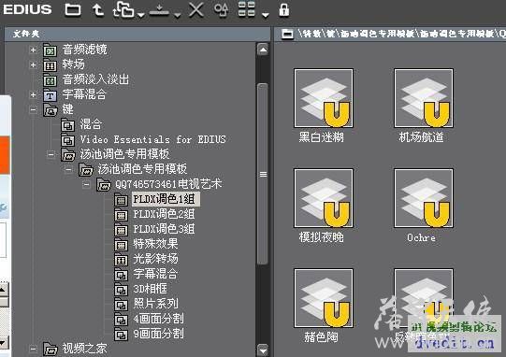Screen dimensions: 506x357
Task: Click the 音频滤镜 folder icon
Action: pos(50,50)
